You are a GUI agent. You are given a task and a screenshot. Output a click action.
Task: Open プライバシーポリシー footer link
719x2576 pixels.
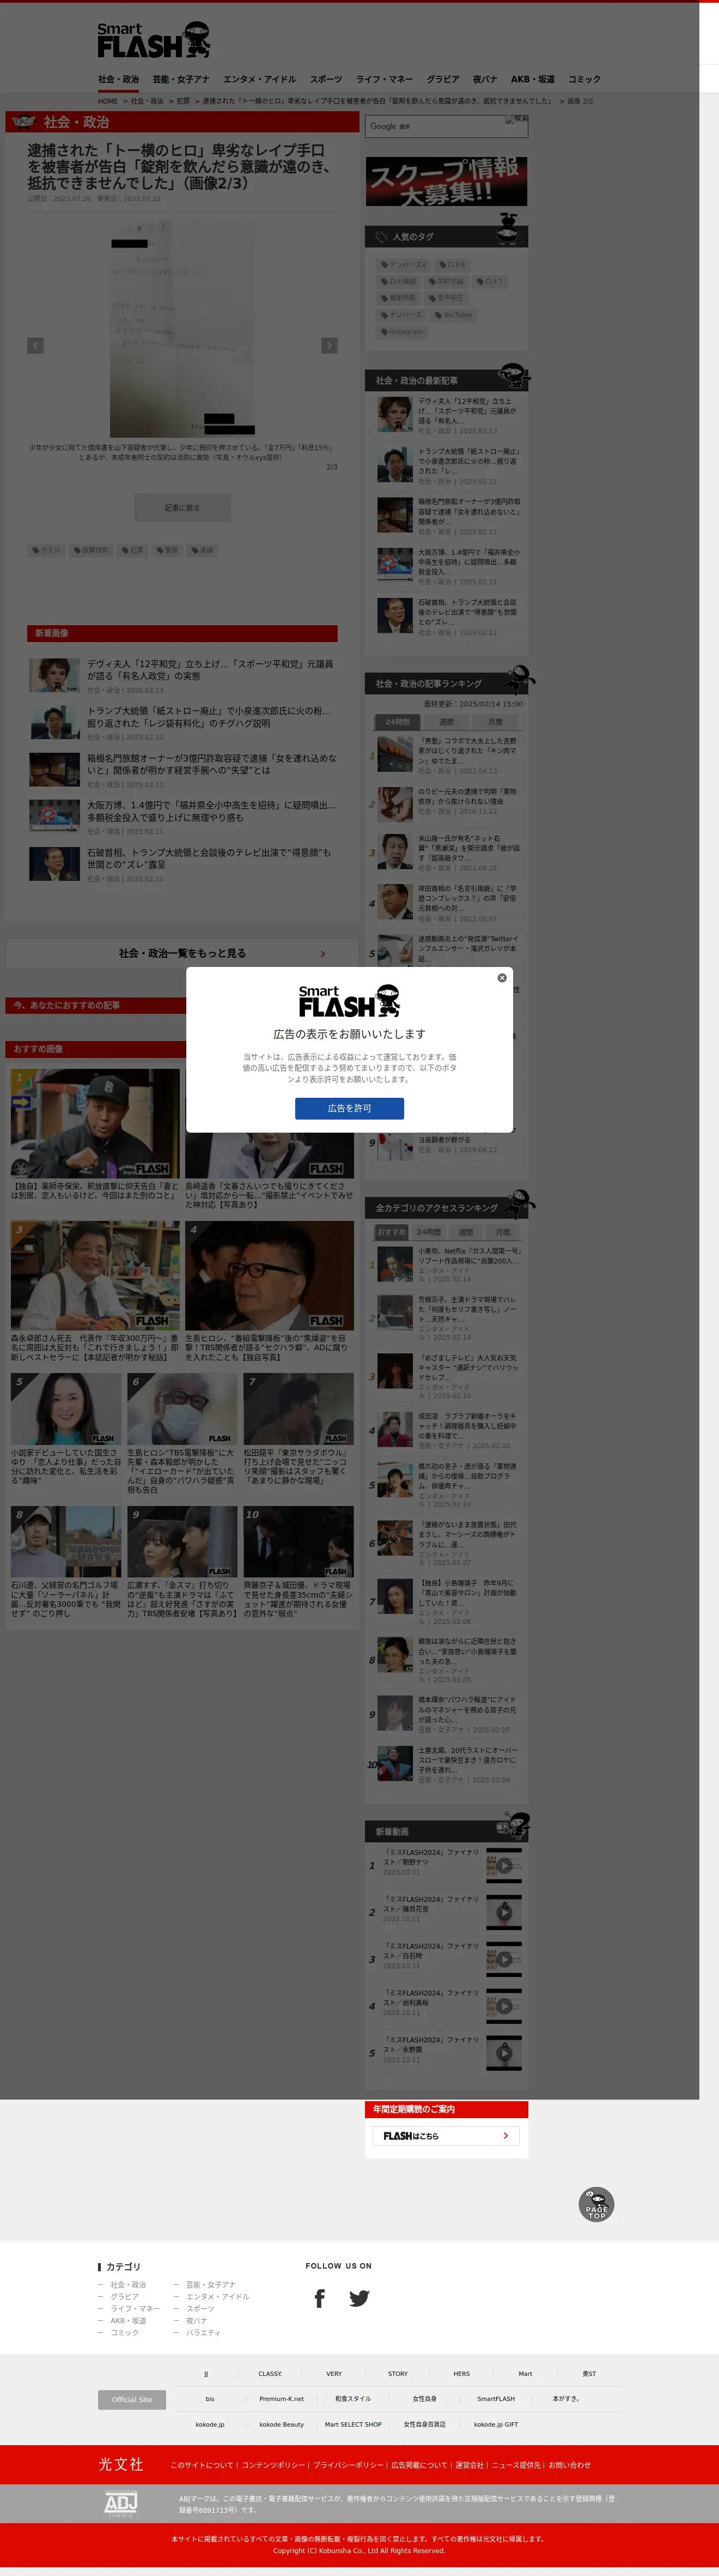click(348, 2465)
